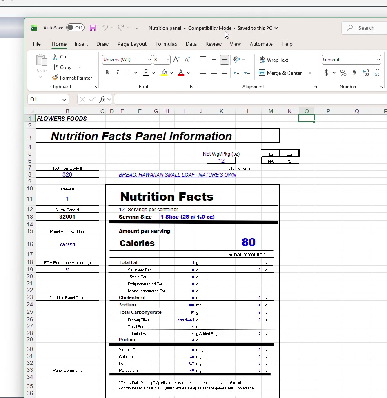
Task: Open the Page Layout tab
Action: pos(132,44)
